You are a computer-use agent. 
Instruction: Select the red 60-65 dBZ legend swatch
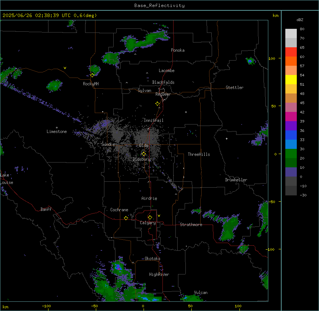(291, 52)
